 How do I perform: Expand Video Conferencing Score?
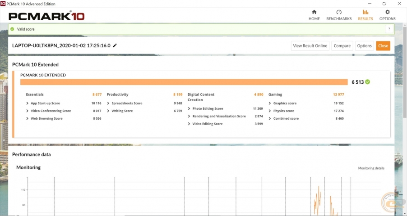[27, 111]
